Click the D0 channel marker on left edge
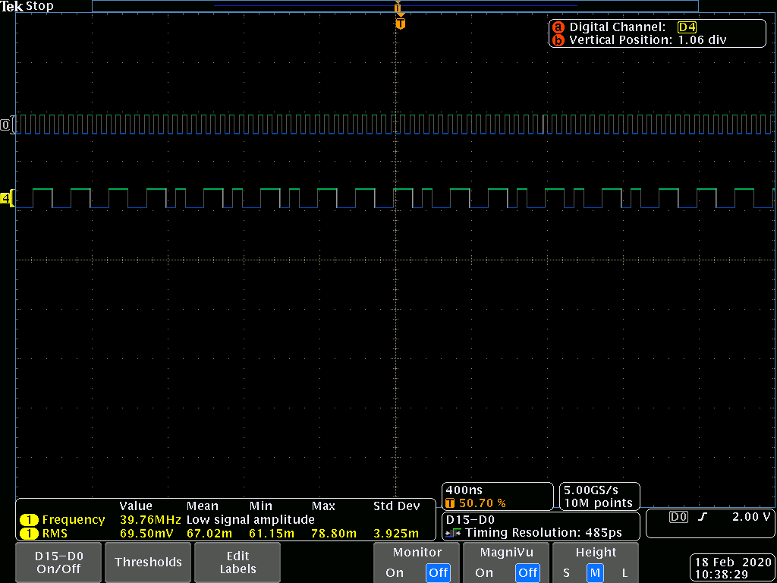The width and height of the screenshot is (777, 583). click(x=6, y=124)
